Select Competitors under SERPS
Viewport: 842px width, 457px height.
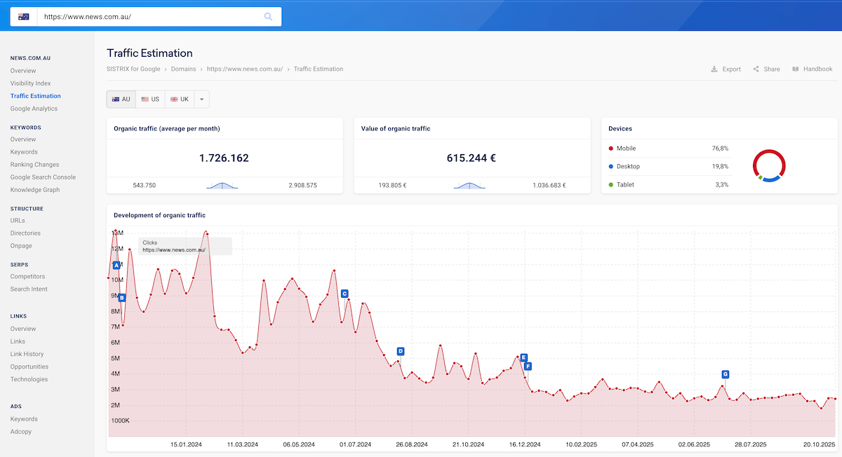click(x=27, y=276)
